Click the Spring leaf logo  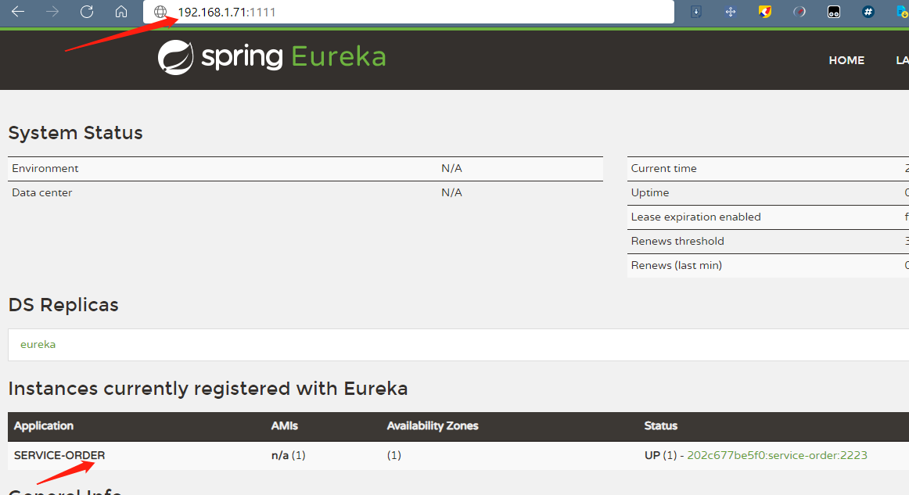coord(176,57)
